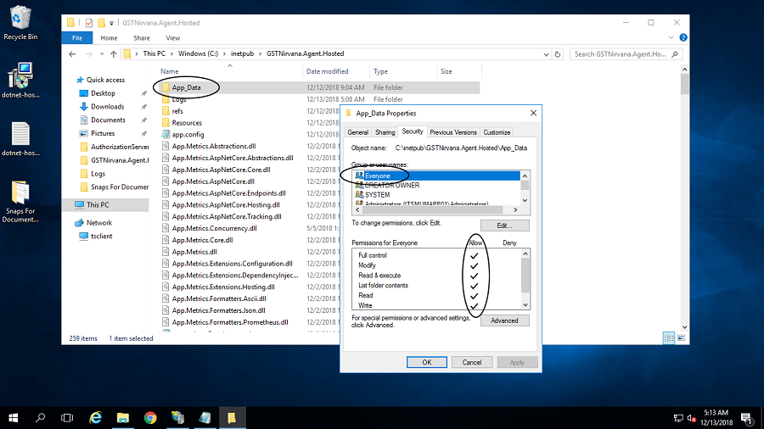Open the View ribbon tab

click(x=172, y=38)
